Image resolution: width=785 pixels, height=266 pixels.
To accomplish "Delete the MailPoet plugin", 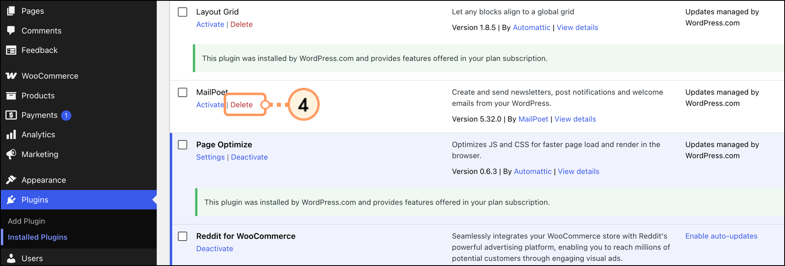I will [x=241, y=105].
